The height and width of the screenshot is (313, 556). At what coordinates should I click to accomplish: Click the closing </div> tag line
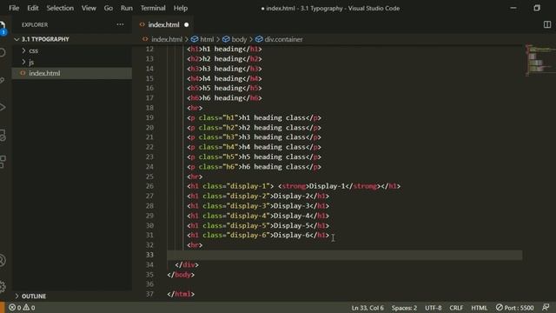coord(187,264)
